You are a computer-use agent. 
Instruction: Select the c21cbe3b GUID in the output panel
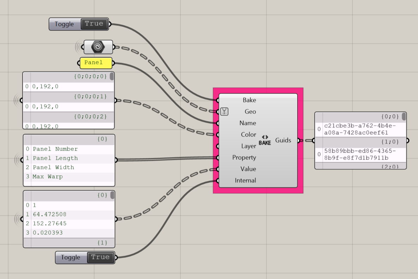359,130
